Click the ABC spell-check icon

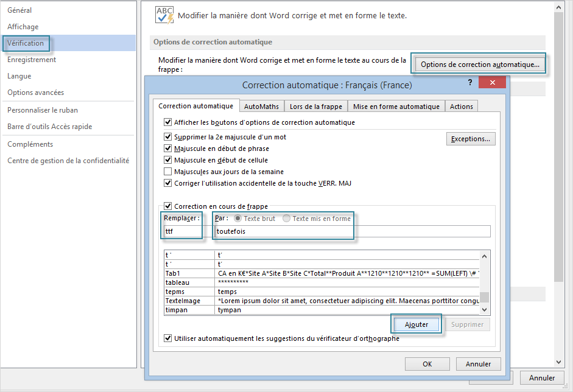pos(164,15)
